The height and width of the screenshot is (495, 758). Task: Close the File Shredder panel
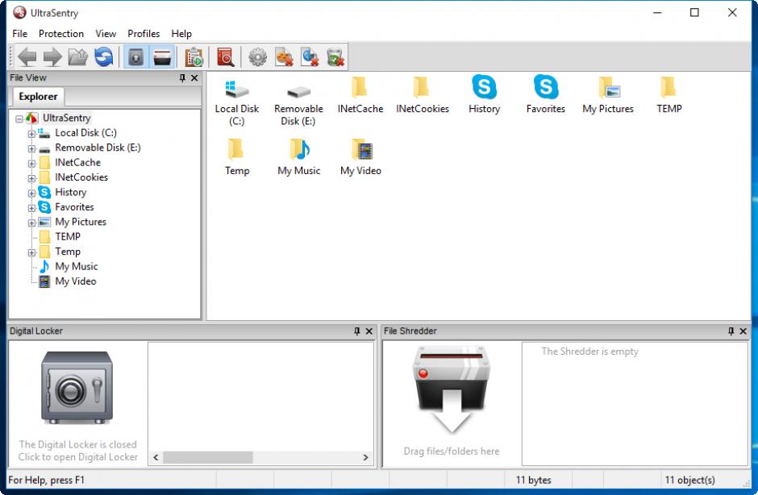coord(743,331)
